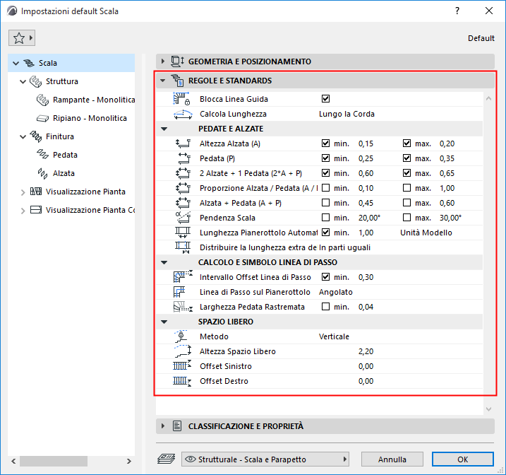Viewport: 506px width, 475px height.
Task: Click the Altezza Spazio Libero icon
Action: pyautogui.click(x=183, y=351)
